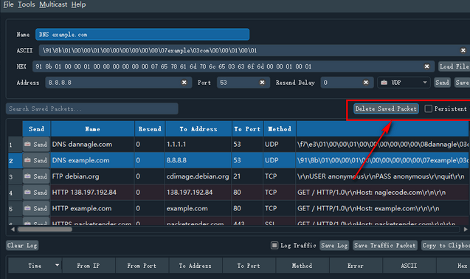This screenshot has width=470, height=279.
Task: Clear the Resend Delay field with its X icon
Action: (x=366, y=83)
